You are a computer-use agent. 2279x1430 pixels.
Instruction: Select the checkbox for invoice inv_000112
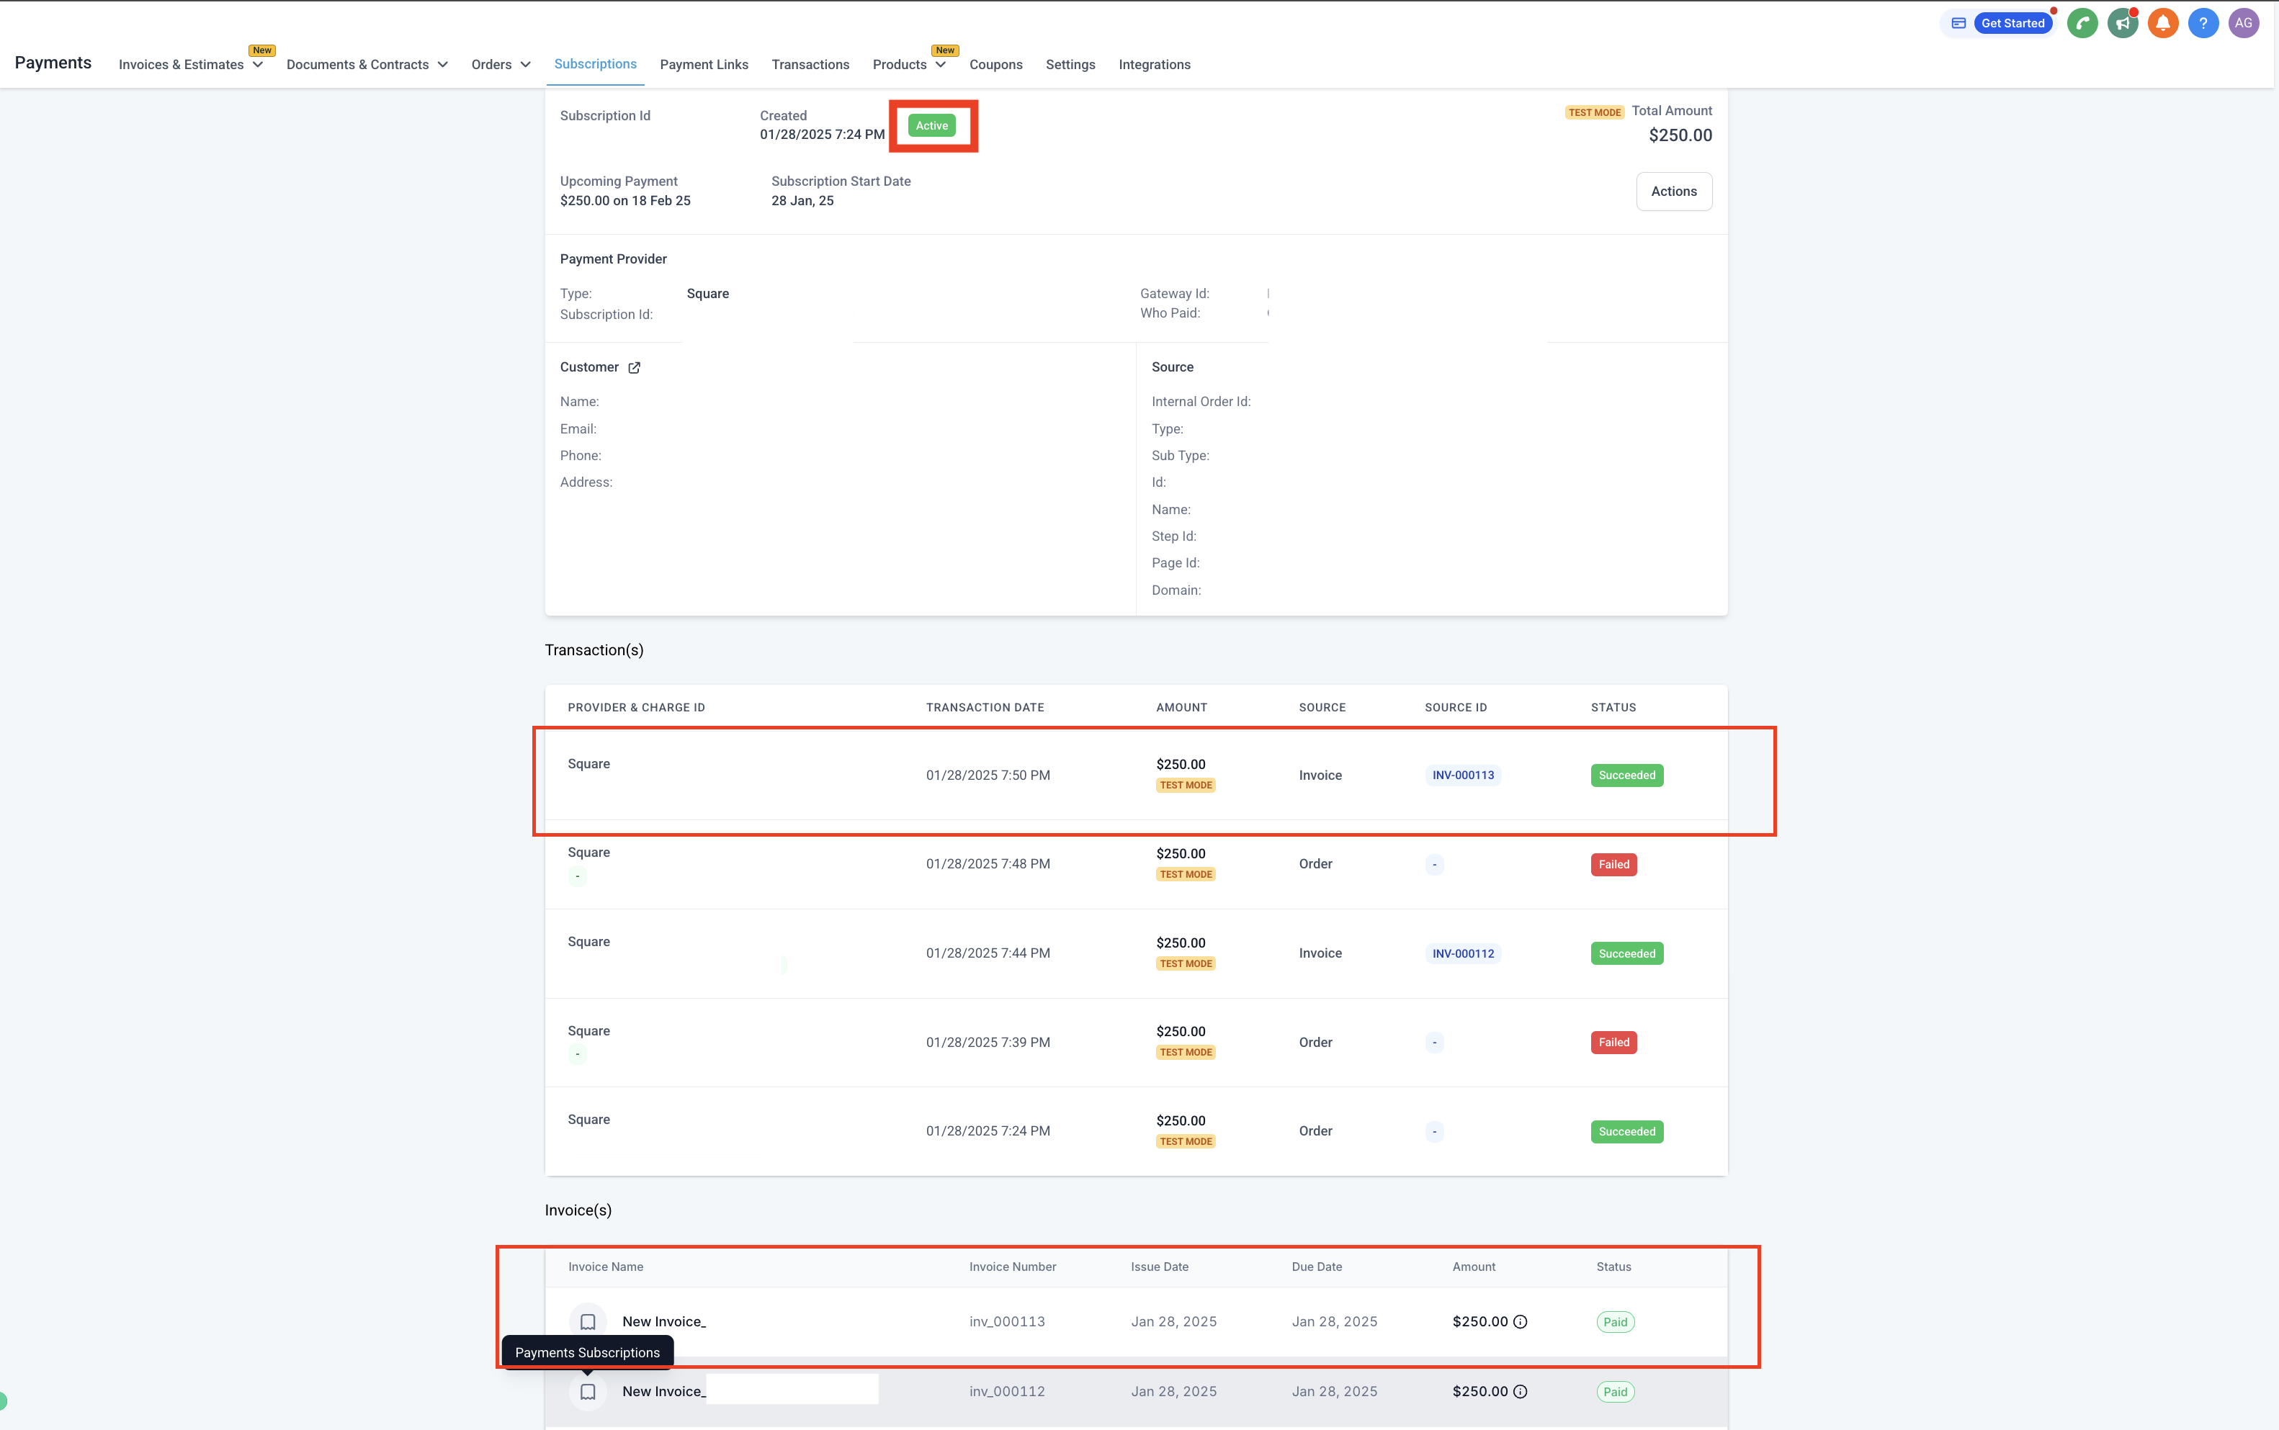coord(588,1392)
